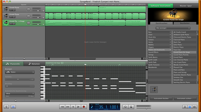
Task: Click the timeline grid button above tracks scrollbar
Action: [x=147, y=5]
